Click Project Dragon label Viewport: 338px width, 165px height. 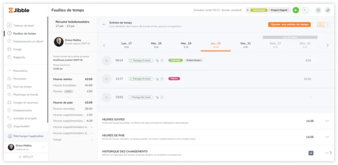194,60
